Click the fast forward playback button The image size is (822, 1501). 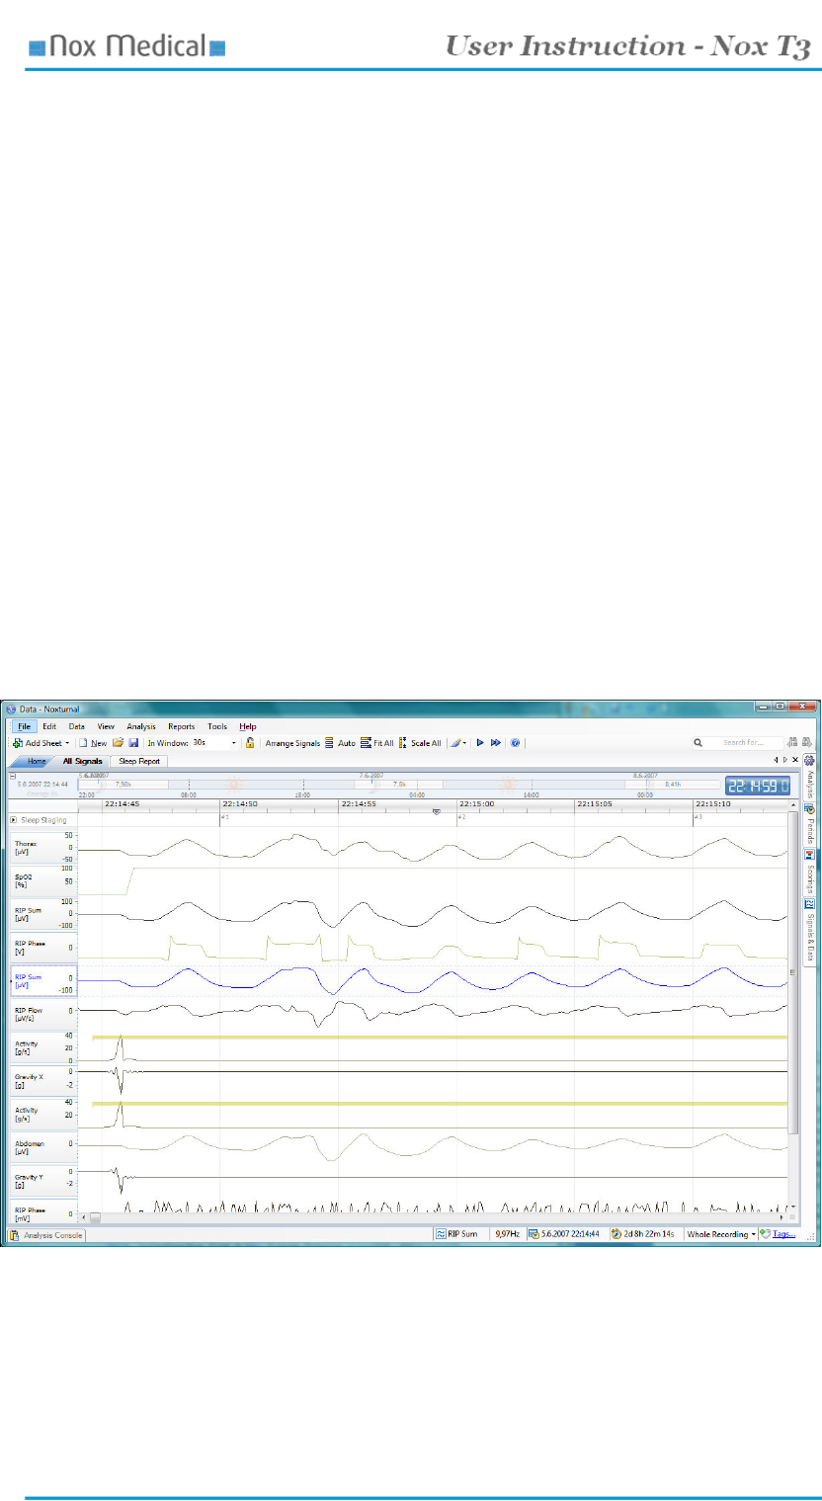click(x=496, y=742)
